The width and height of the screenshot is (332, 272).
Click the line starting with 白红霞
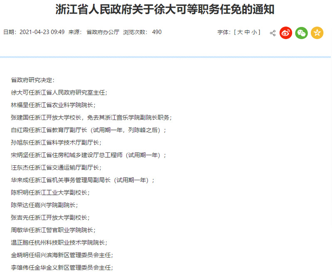(x=88, y=130)
